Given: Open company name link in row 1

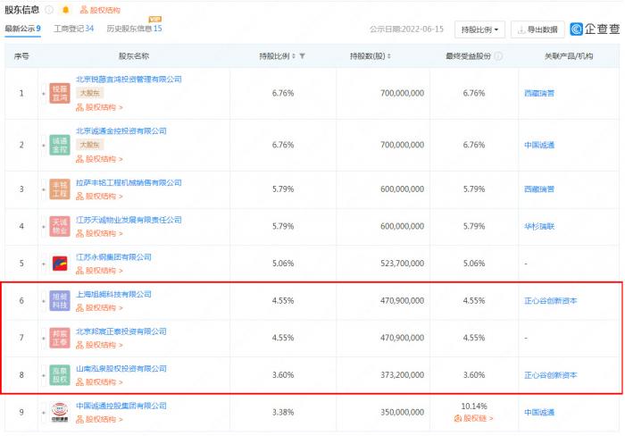Looking at the screenshot, I should pyautogui.click(x=129, y=80).
